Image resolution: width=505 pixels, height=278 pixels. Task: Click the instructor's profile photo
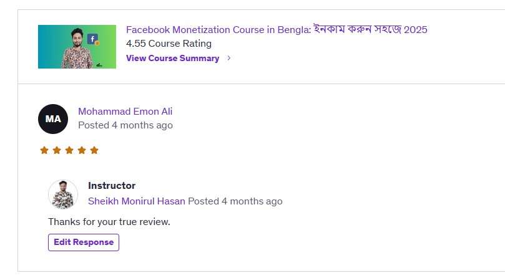click(63, 194)
